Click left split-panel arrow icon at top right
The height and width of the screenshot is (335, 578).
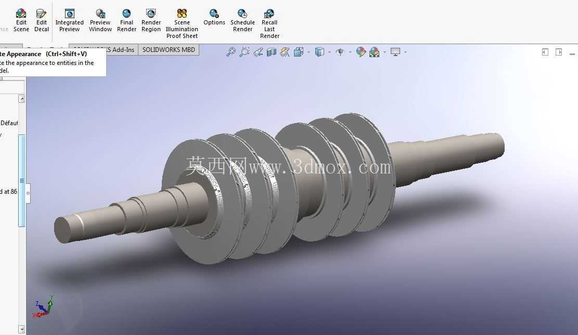click(x=545, y=52)
